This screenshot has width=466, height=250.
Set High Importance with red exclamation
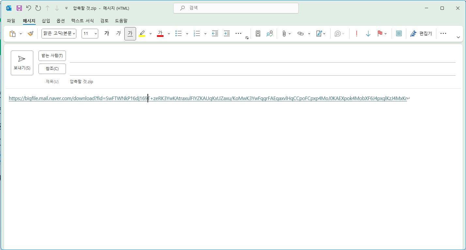point(357,34)
